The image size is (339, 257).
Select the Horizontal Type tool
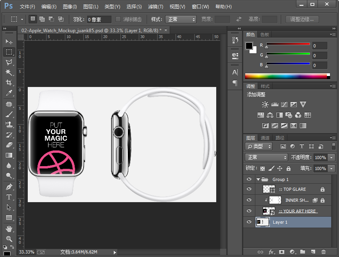click(x=9, y=197)
